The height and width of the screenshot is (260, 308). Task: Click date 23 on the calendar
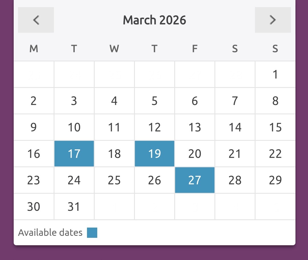tap(34, 180)
